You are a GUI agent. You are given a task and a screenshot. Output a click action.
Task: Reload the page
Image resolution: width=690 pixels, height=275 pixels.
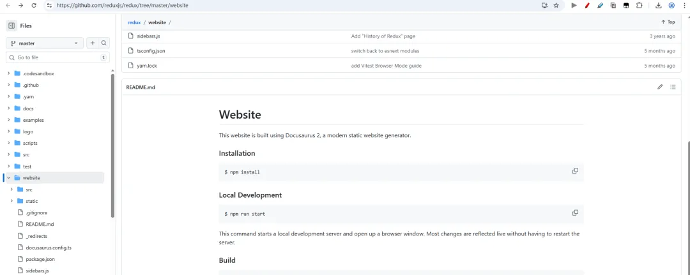34,6
